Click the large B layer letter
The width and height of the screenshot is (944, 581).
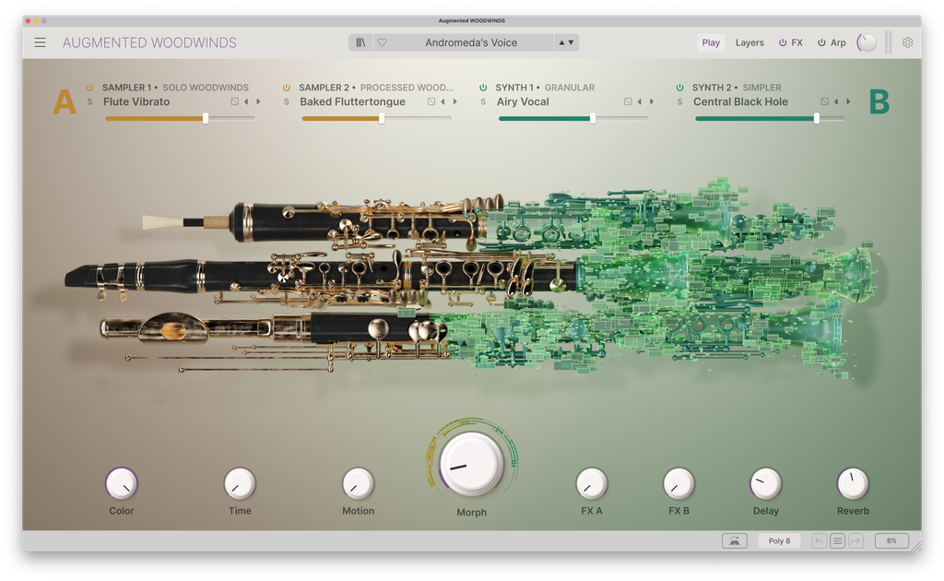click(879, 101)
